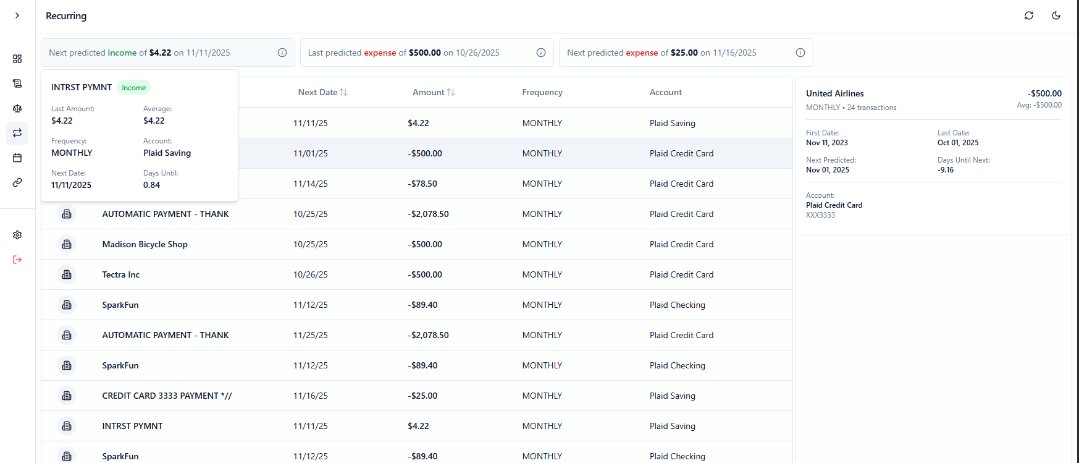Open the Settings gear icon in the sidebar
The height and width of the screenshot is (463, 1079).
pyautogui.click(x=17, y=235)
